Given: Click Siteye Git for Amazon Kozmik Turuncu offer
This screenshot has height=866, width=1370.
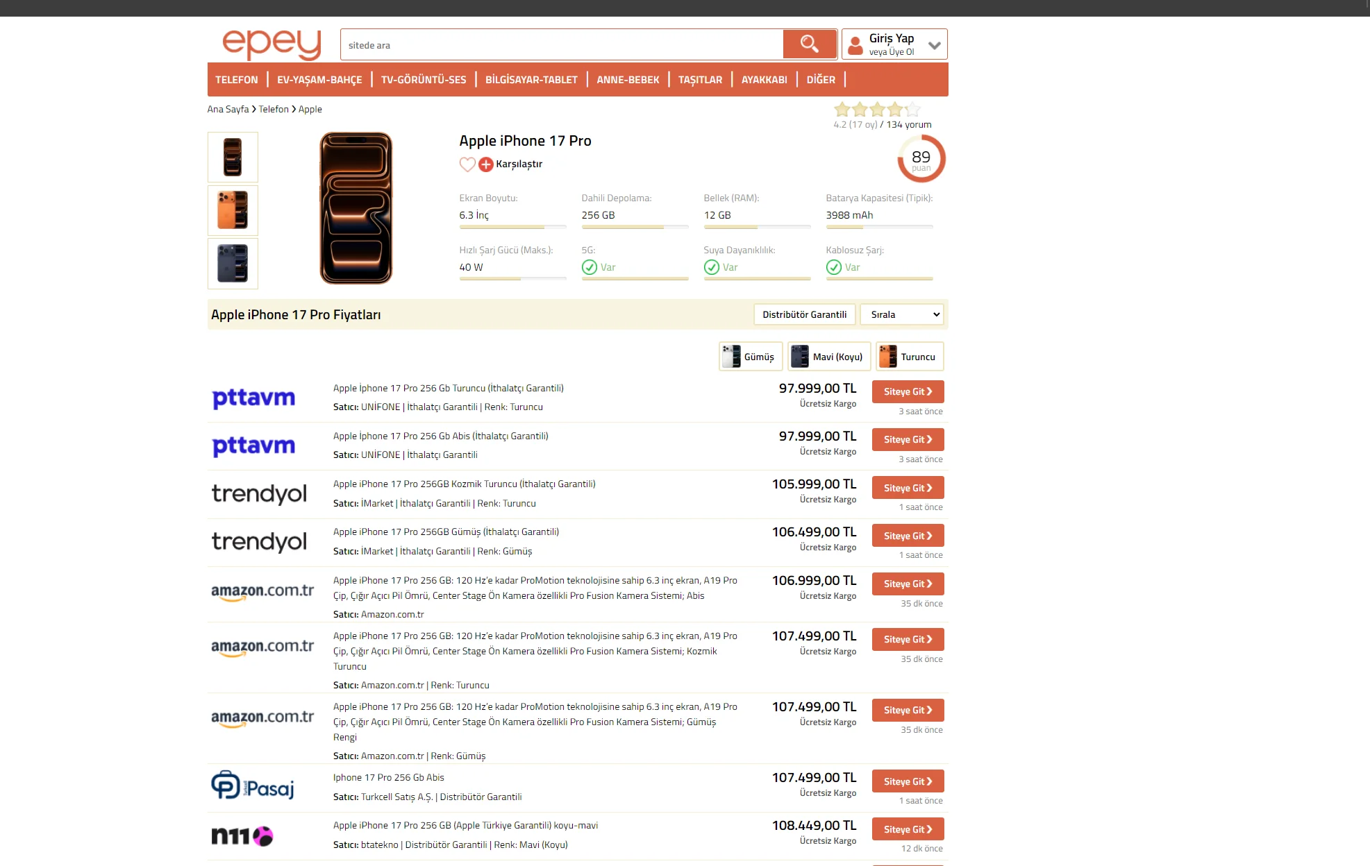Looking at the screenshot, I should click(x=908, y=639).
